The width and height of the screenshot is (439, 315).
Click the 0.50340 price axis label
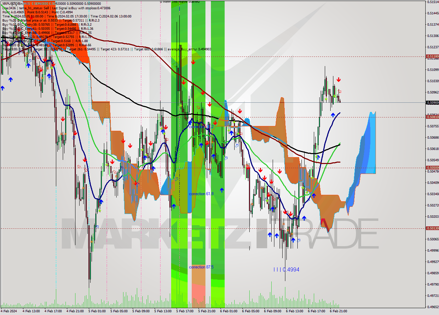click(433, 194)
